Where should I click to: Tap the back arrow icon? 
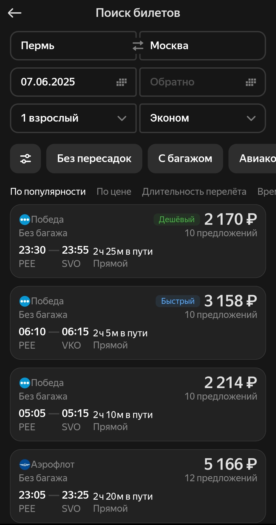pos(15,13)
